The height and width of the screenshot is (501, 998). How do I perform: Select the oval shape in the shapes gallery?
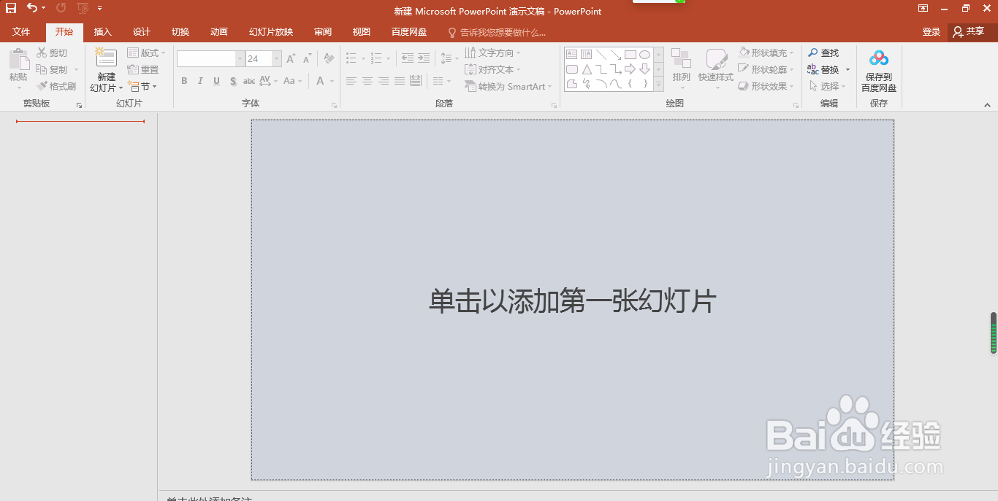644,54
